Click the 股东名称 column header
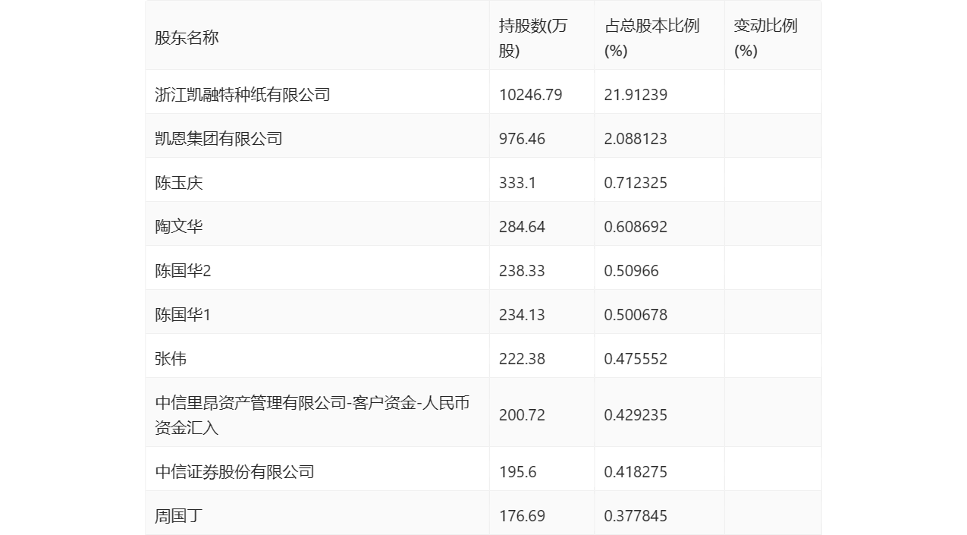The image size is (967, 535). click(x=187, y=38)
